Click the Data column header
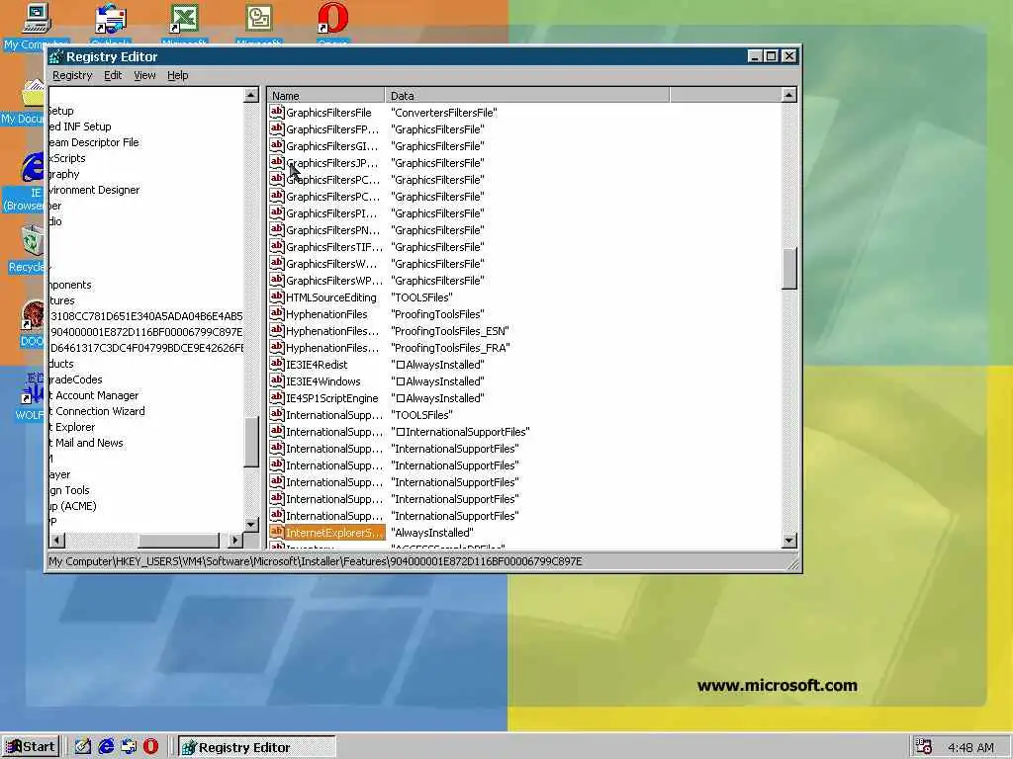1013x759 pixels. pyautogui.click(x=526, y=96)
